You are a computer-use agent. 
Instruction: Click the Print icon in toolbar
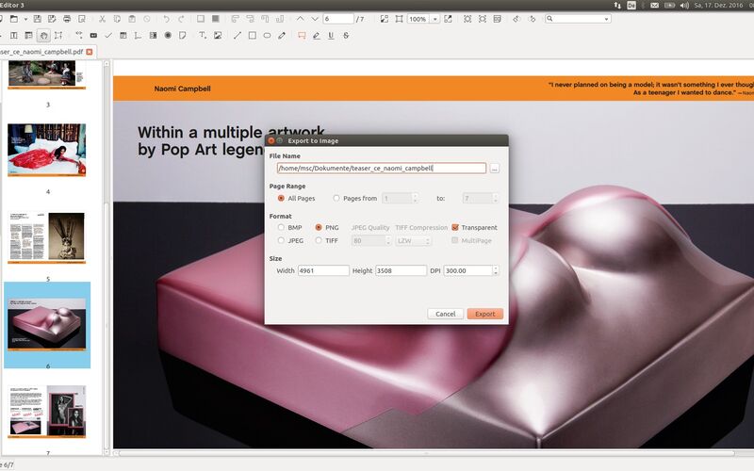click(67, 19)
